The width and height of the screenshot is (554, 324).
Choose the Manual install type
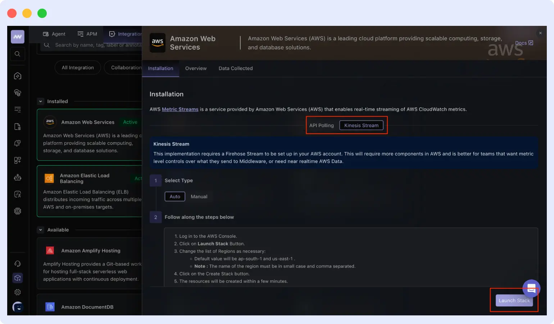[199, 196]
